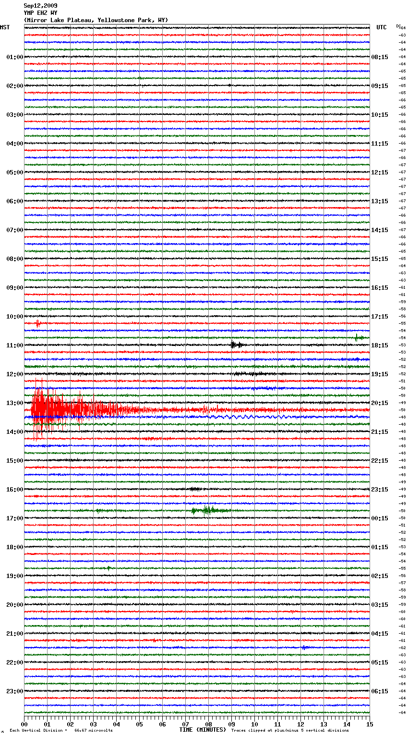The width and height of the screenshot is (408, 737).
Task: Click the 20:15 UTC time label
Action: click(x=380, y=403)
